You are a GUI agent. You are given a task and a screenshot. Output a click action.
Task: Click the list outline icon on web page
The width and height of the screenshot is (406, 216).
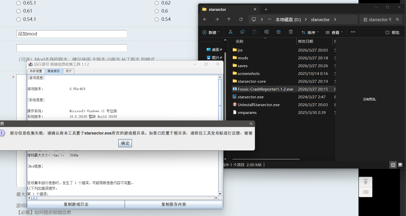tap(366, 192)
